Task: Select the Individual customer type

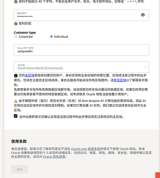Action: click(x=51, y=37)
